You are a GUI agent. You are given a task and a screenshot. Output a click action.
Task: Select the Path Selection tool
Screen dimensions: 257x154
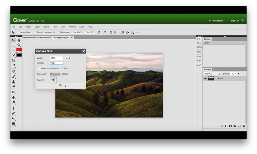tap(13, 118)
